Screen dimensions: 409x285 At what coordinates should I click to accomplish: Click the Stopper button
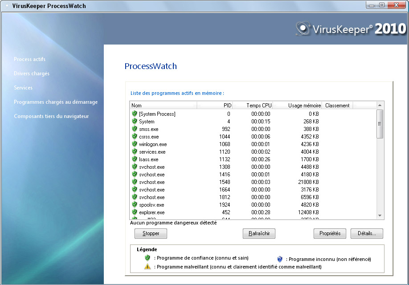point(151,233)
